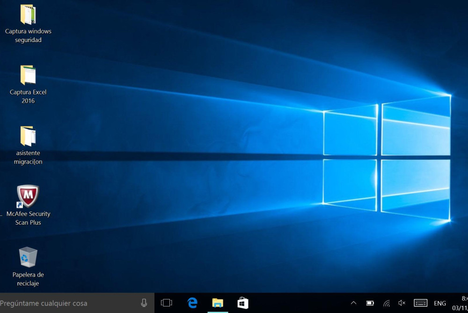Click the battery status icon

[370, 303]
